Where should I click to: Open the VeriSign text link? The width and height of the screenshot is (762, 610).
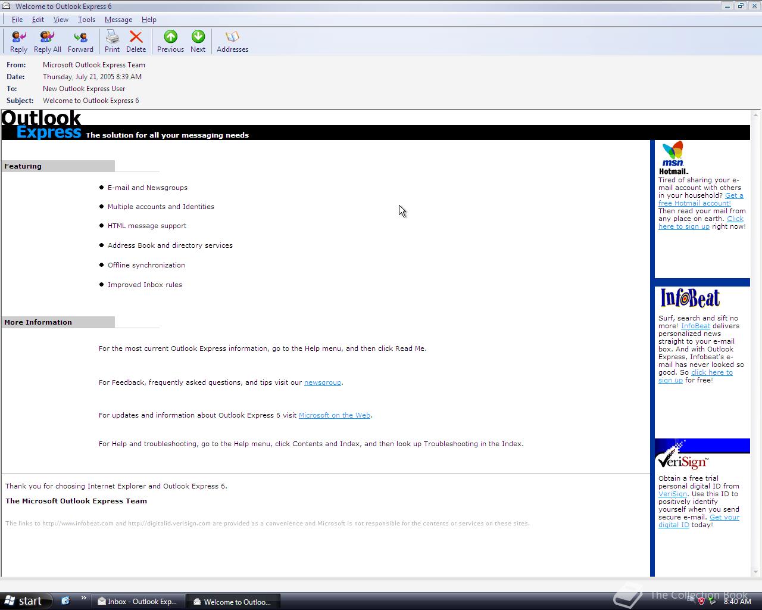tap(673, 494)
